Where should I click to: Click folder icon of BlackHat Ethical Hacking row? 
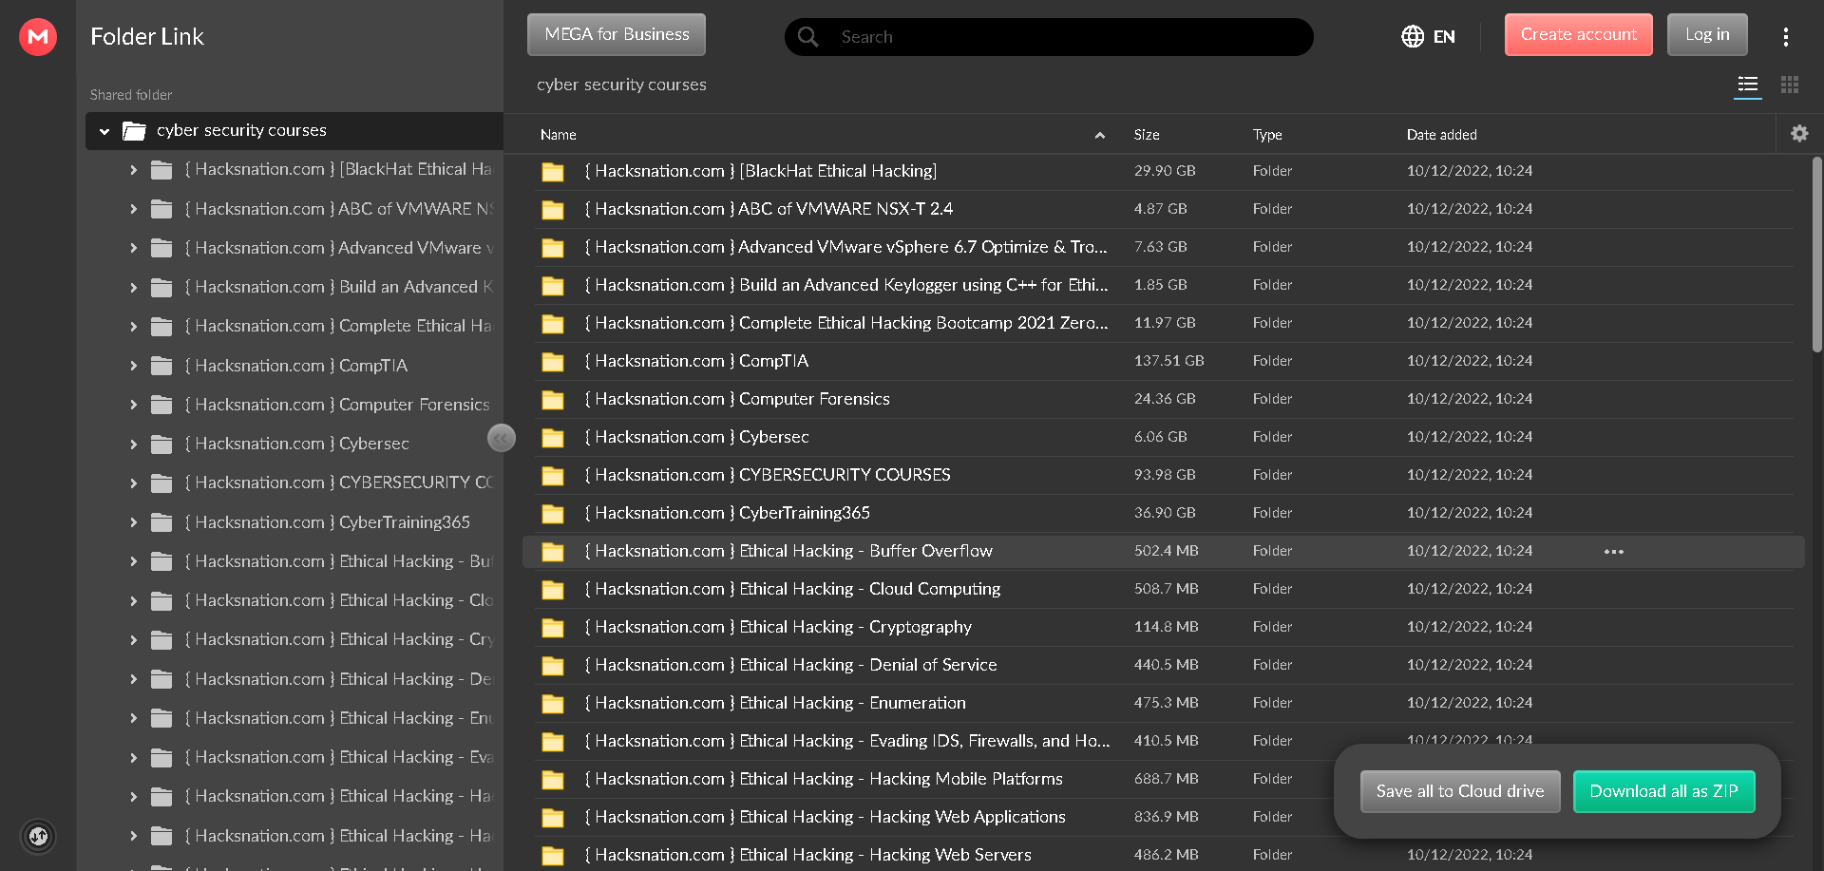[553, 172]
